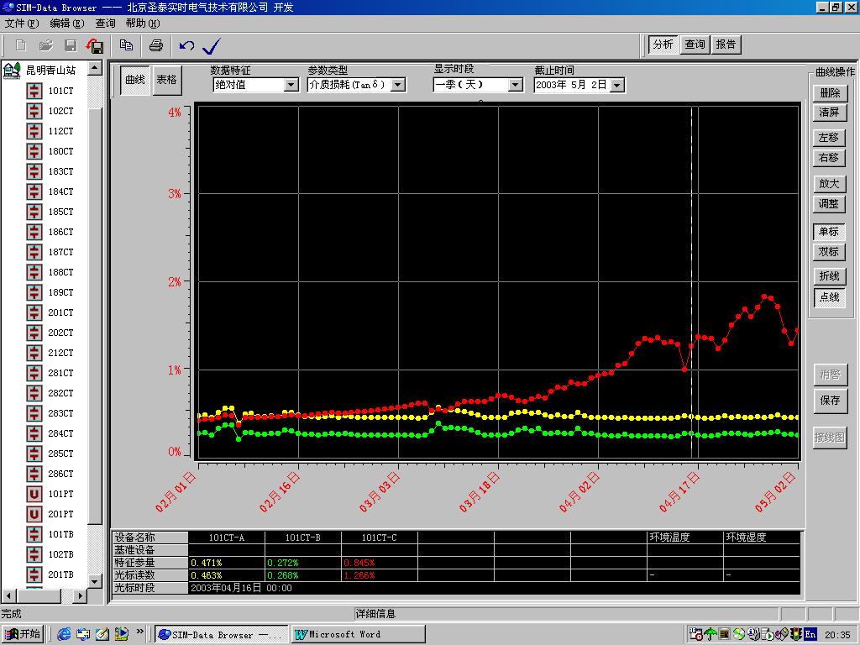The width and height of the screenshot is (860, 645).
Task: Select the 286CT device icon
Action: coord(34,474)
